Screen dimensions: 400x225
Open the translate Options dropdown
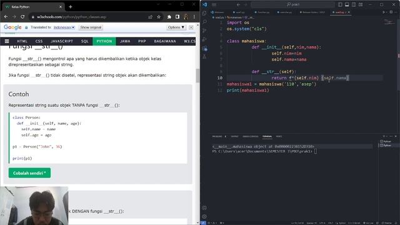pos(176,27)
